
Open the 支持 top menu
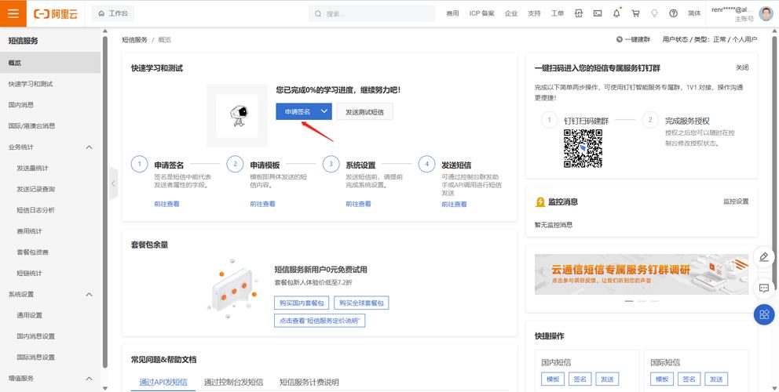(534, 14)
